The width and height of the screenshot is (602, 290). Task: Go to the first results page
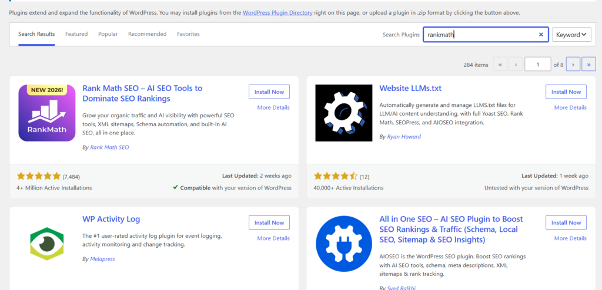click(500, 65)
